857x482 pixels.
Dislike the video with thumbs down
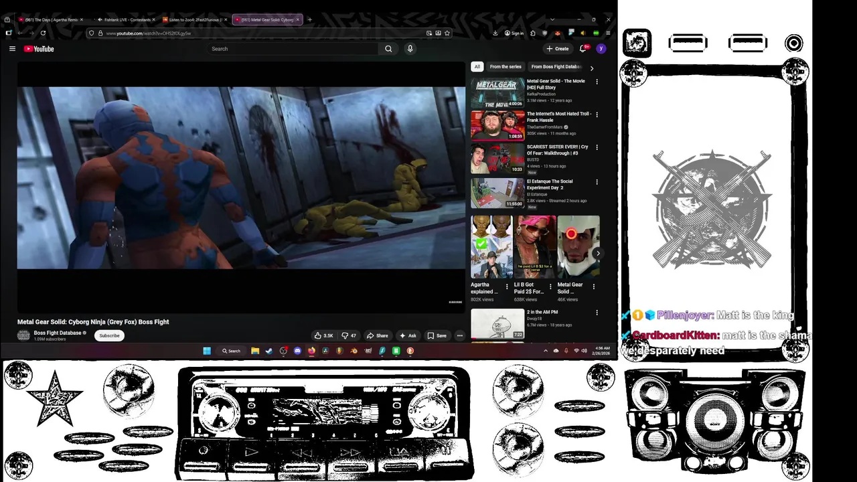[x=349, y=335]
